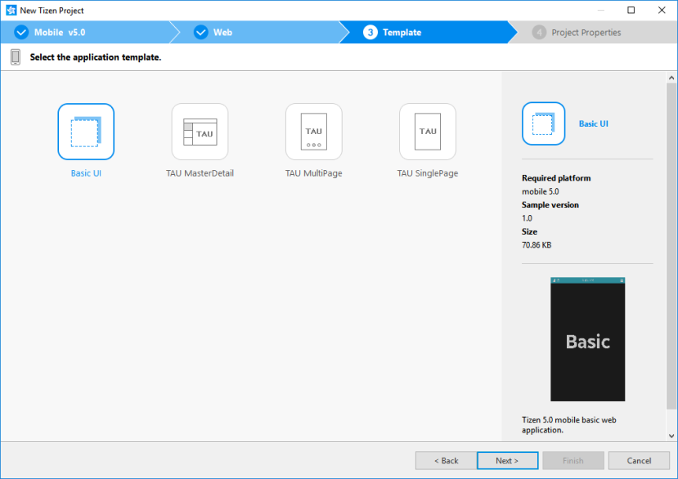Select the Basic UI template icon
This screenshot has width=678, height=479.
[x=85, y=131]
